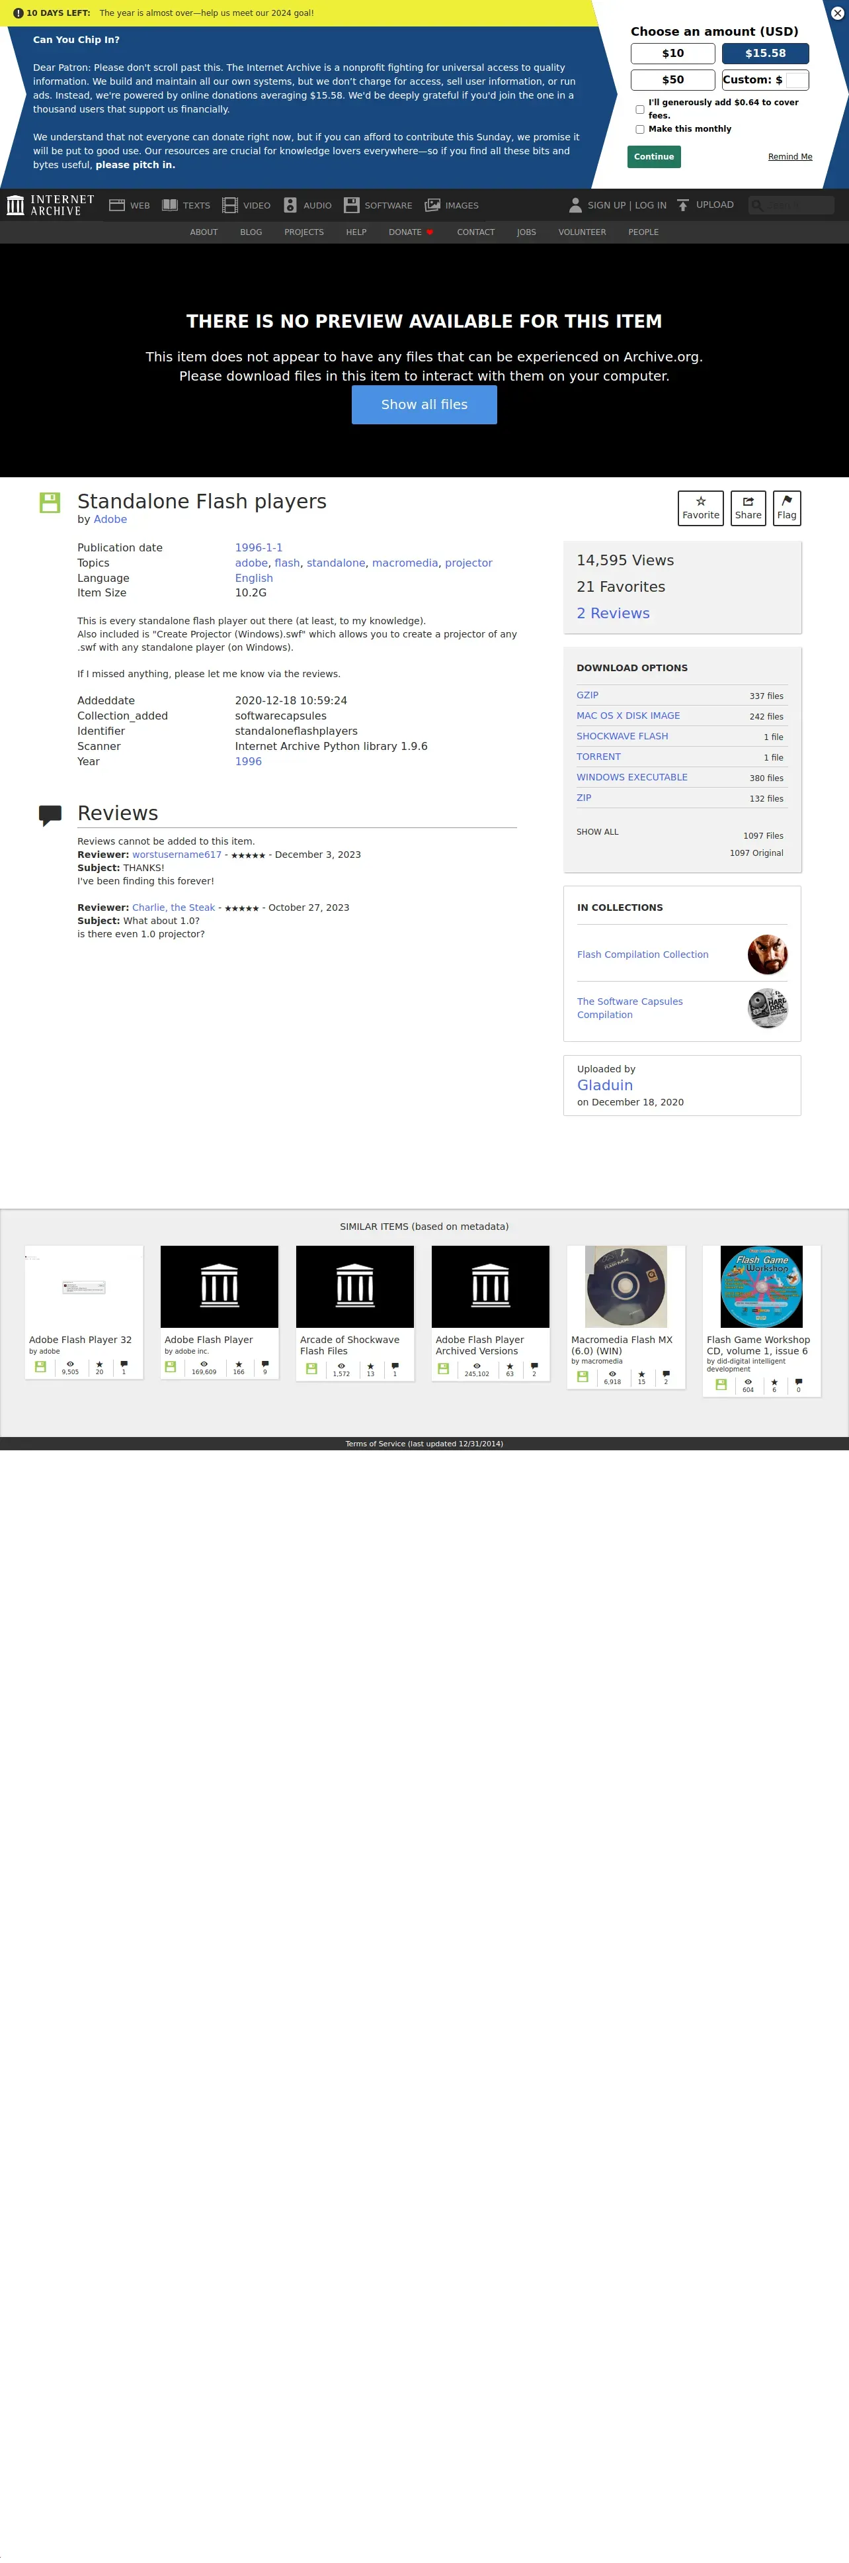Open the Web media icon

pyautogui.click(x=116, y=205)
